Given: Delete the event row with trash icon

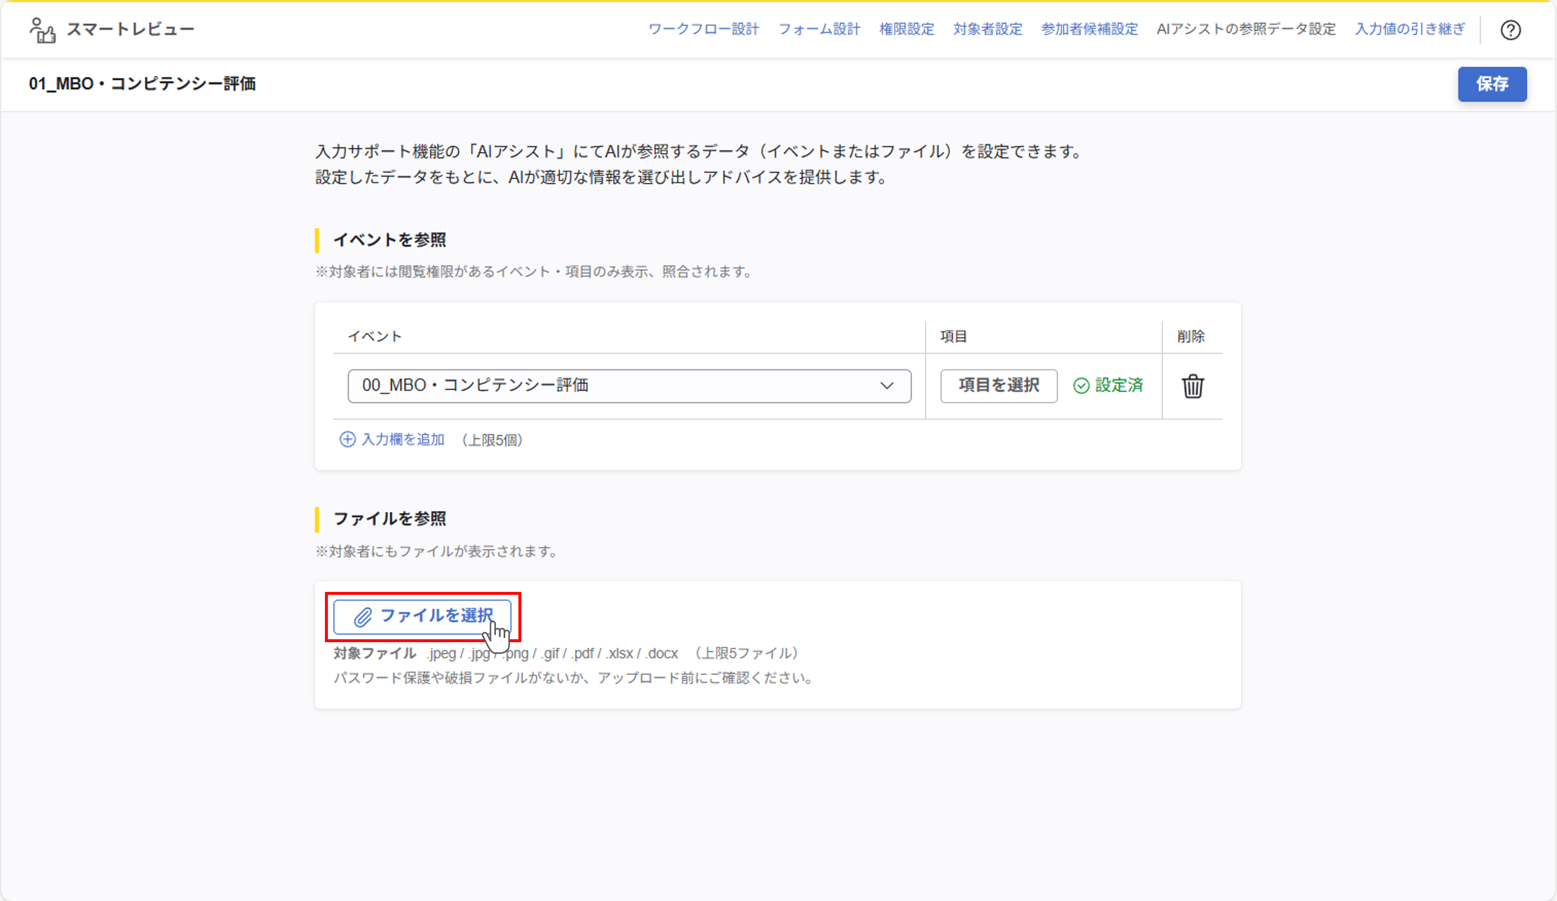Looking at the screenshot, I should point(1192,386).
